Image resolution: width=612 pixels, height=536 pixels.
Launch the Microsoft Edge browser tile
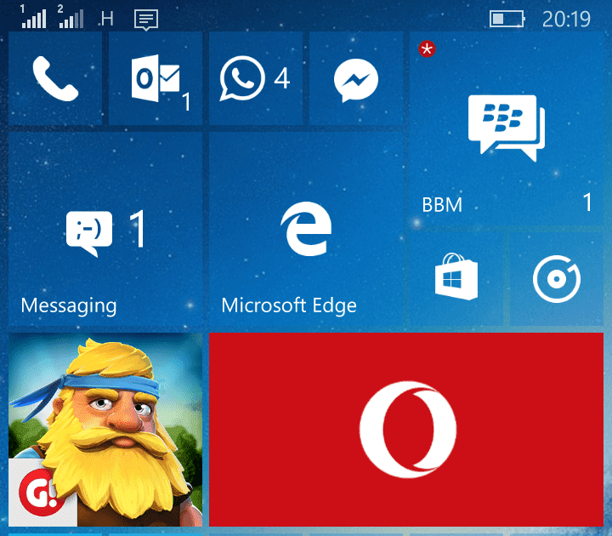(x=306, y=229)
